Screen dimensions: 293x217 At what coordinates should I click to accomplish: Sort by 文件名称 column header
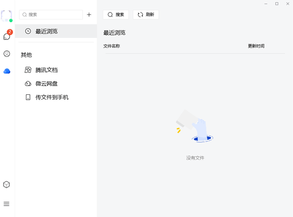pos(111,46)
